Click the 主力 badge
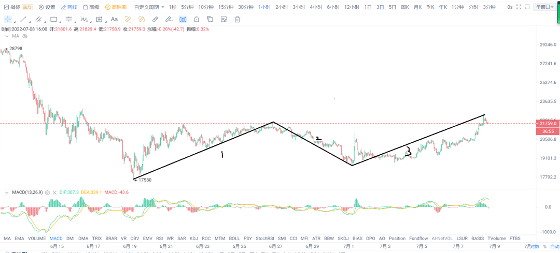This screenshot has width=560, height=253. pyautogui.click(x=27, y=7)
